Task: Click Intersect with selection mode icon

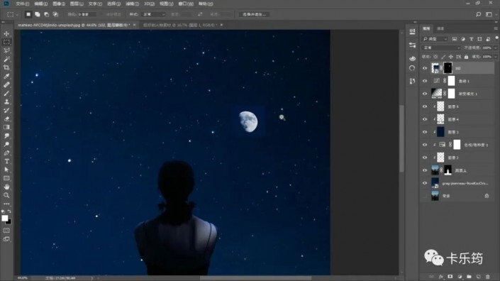Action: pos(55,14)
